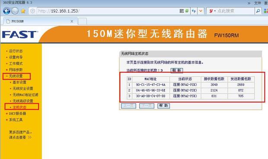Open 无线MAC地址过滤 in the sidebar
The height and width of the screenshot is (159, 268).
coord(26,95)
